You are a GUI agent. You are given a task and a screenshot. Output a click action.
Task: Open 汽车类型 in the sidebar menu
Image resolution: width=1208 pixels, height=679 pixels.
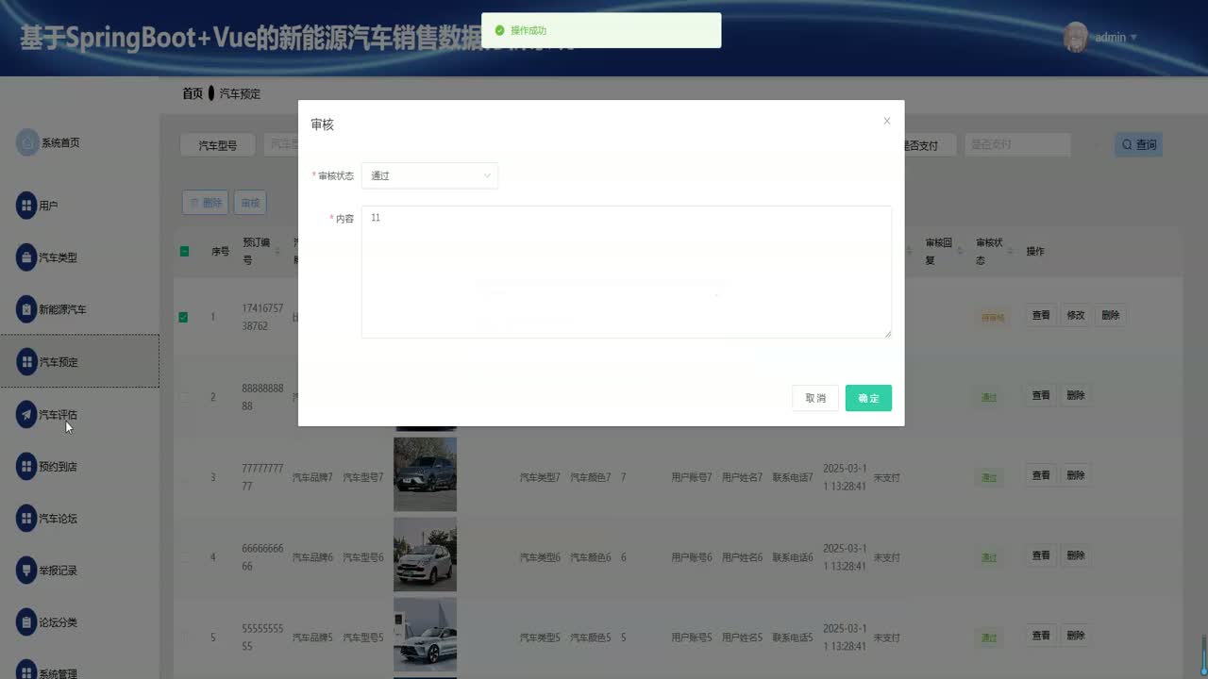[x=59, y=257]
